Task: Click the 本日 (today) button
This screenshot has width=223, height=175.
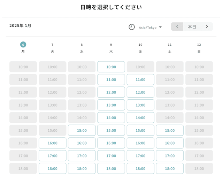Action: [x=192, y=26]
